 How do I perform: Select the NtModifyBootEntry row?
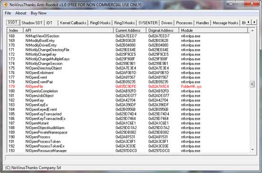128,41
